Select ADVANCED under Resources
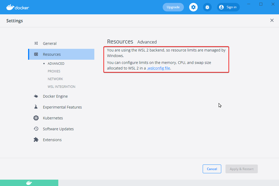Screen dimensions: 279x186 pos(56,64)
